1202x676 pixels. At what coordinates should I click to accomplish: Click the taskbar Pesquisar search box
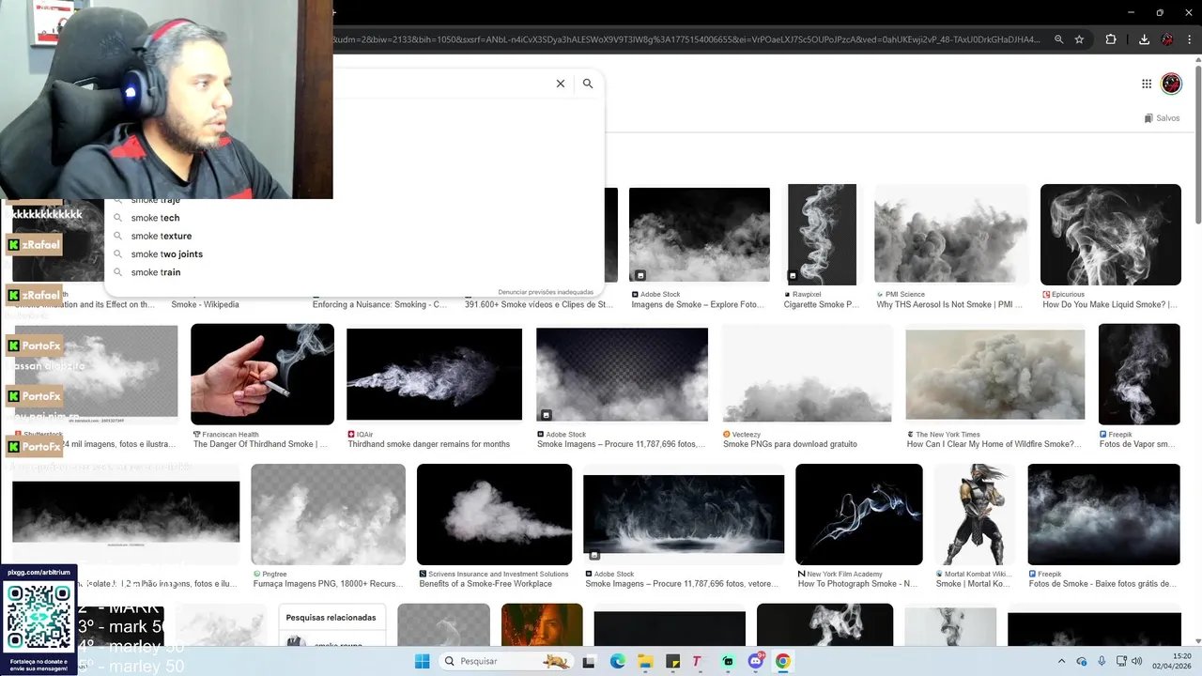coord(507,661)
